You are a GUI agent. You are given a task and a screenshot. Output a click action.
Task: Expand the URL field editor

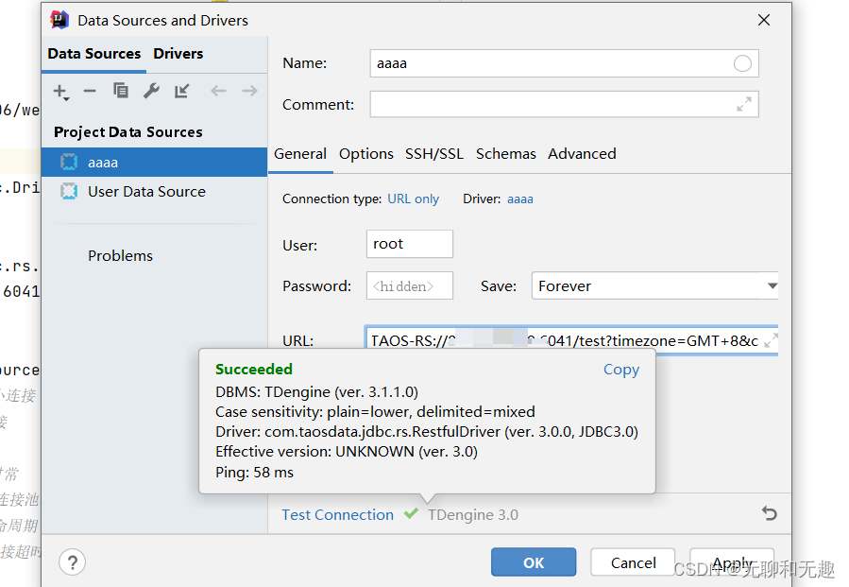pos(773,340)
